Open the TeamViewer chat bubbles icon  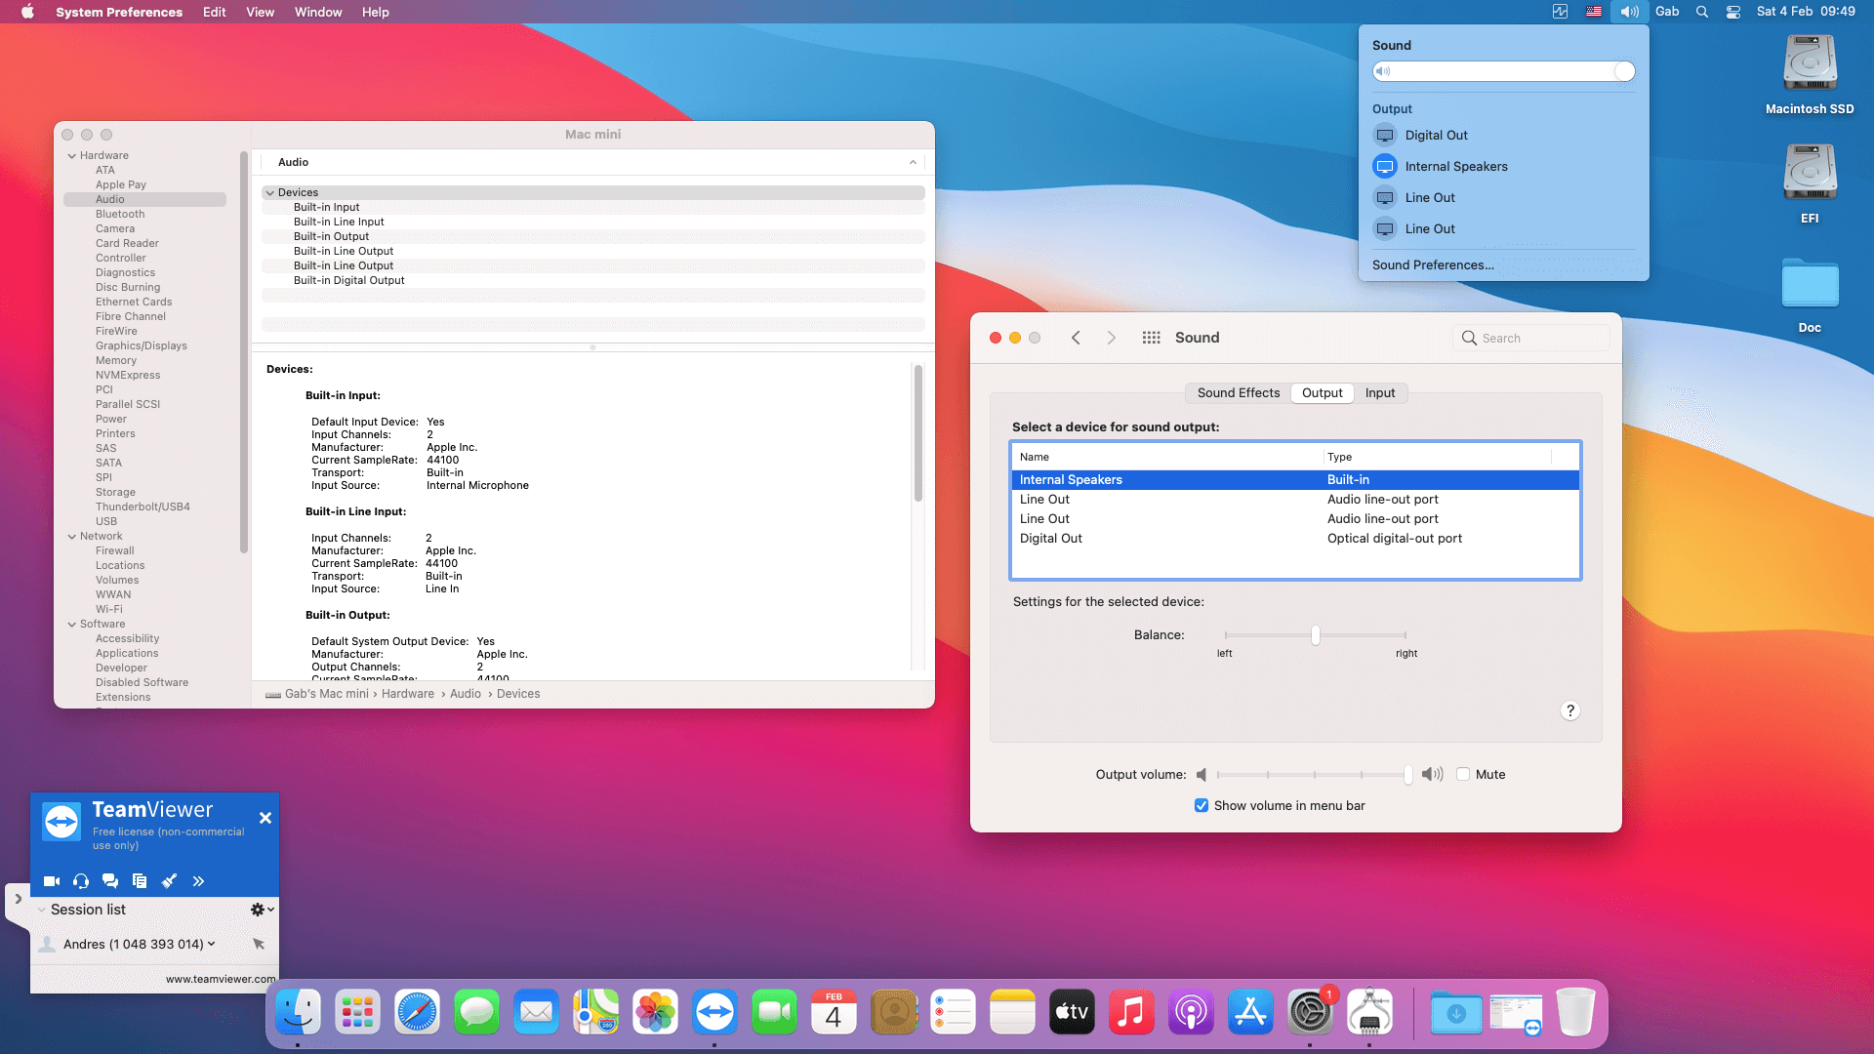(x=110, y=881)
